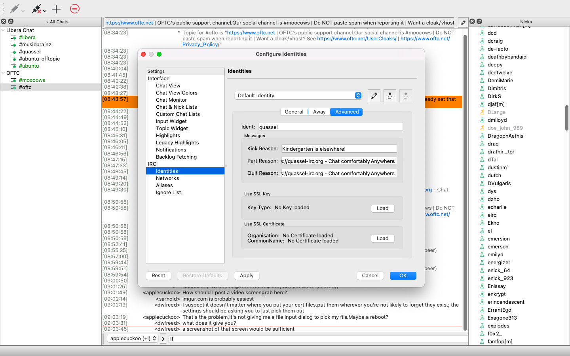Float the All Chats panel

(x=11, y=22)
